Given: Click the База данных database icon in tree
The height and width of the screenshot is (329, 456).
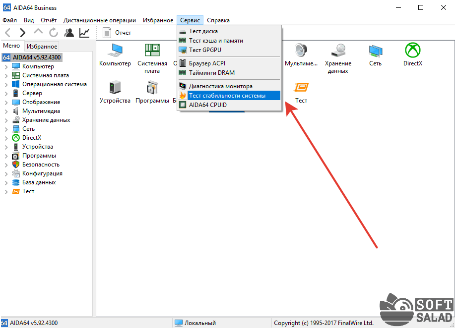Looking at the screenshot, I should click(16, 182).
